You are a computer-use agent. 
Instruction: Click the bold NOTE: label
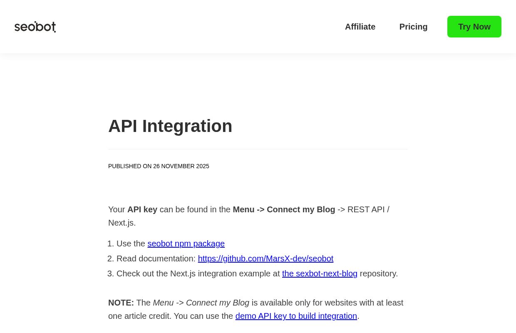(121, 303)
